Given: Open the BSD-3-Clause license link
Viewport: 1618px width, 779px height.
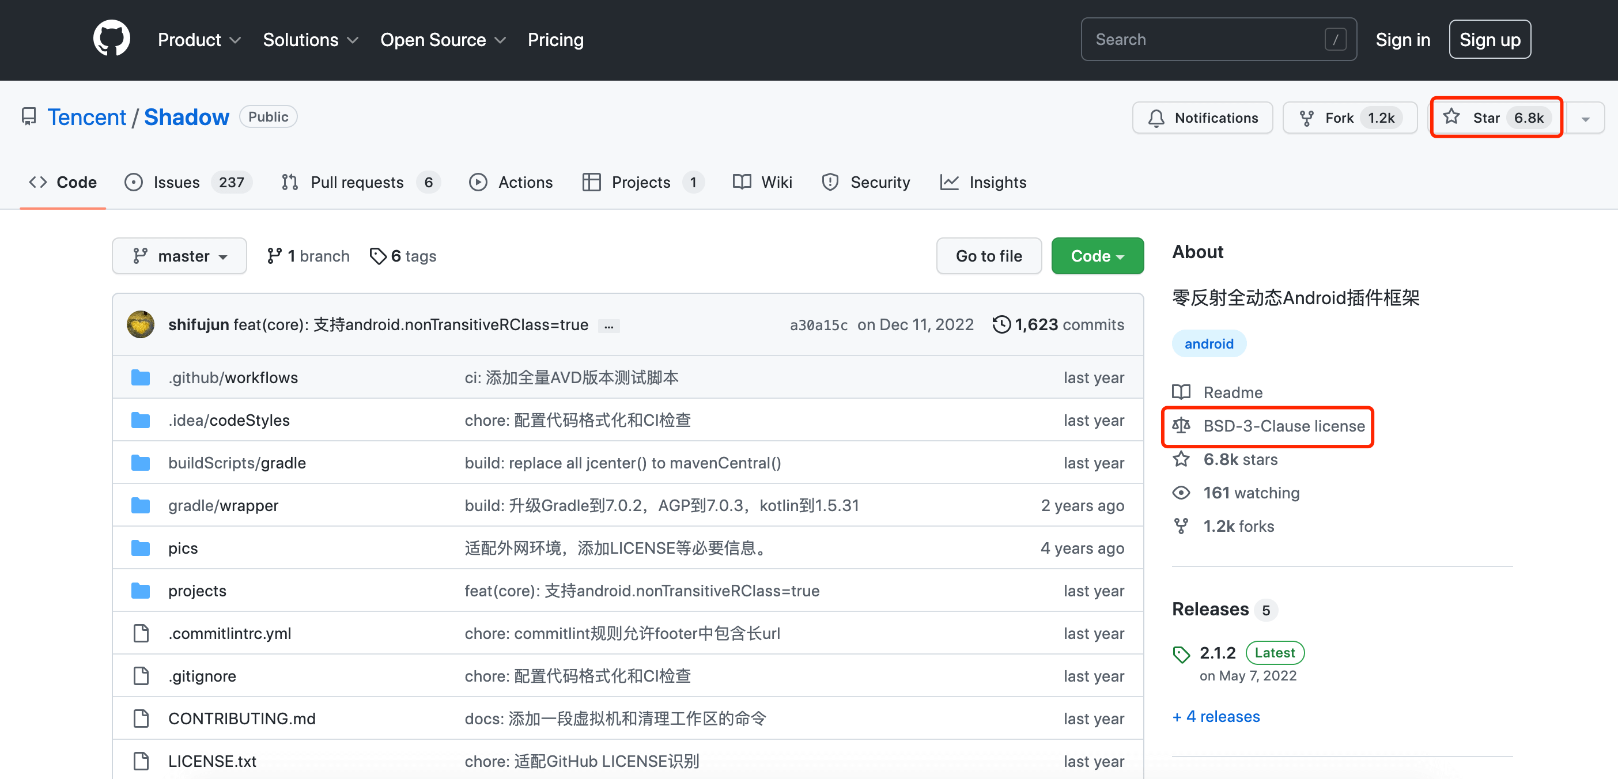Looking at the screenshot, I should [1268, 425].
